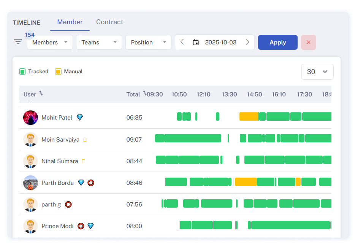
Task: Click red circle badge next to parth g
Action: (68, 205)
